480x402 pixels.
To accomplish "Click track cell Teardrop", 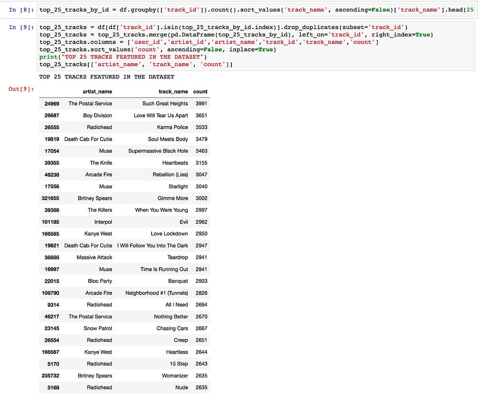I will point(178,258).
